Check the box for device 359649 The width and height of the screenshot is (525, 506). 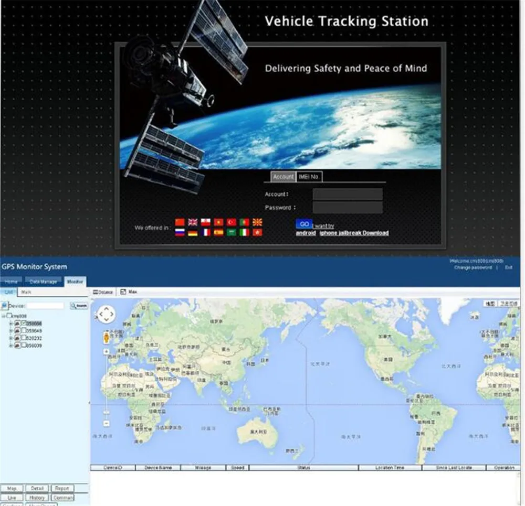pos(24,330)
